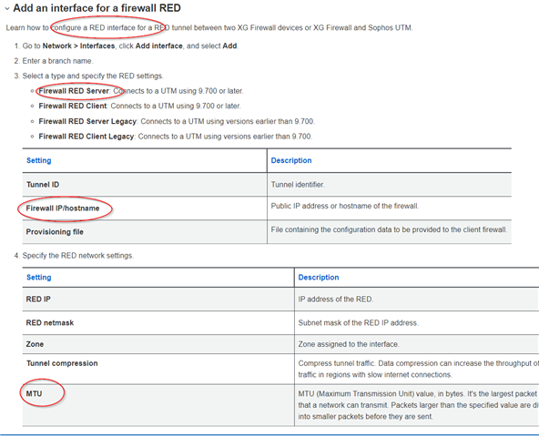The height and width of the screenshot is (437, 539).
Task: Select the 'Tunnel ID' table row
Action: tap(267, 185)
